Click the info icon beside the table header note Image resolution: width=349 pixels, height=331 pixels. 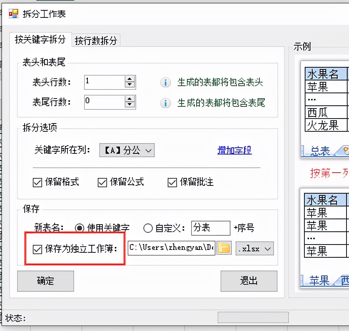point(165,82)
